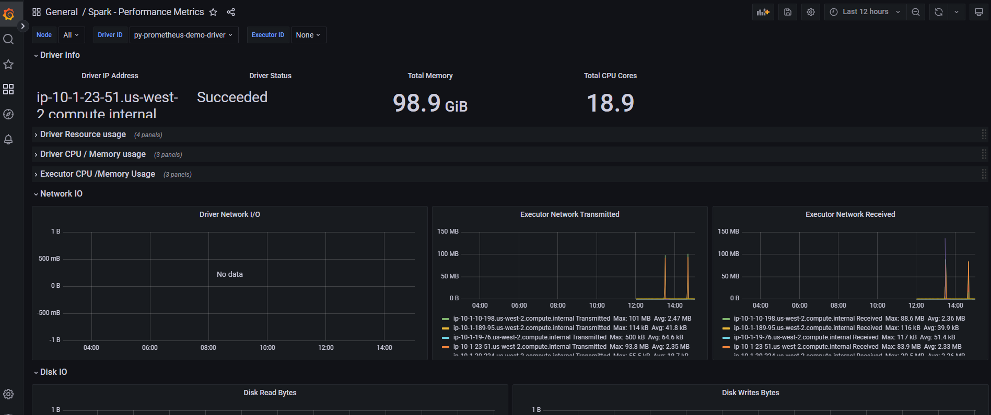
Task: Grab the Driver Resource usage row drag handle
Action: 984,135
